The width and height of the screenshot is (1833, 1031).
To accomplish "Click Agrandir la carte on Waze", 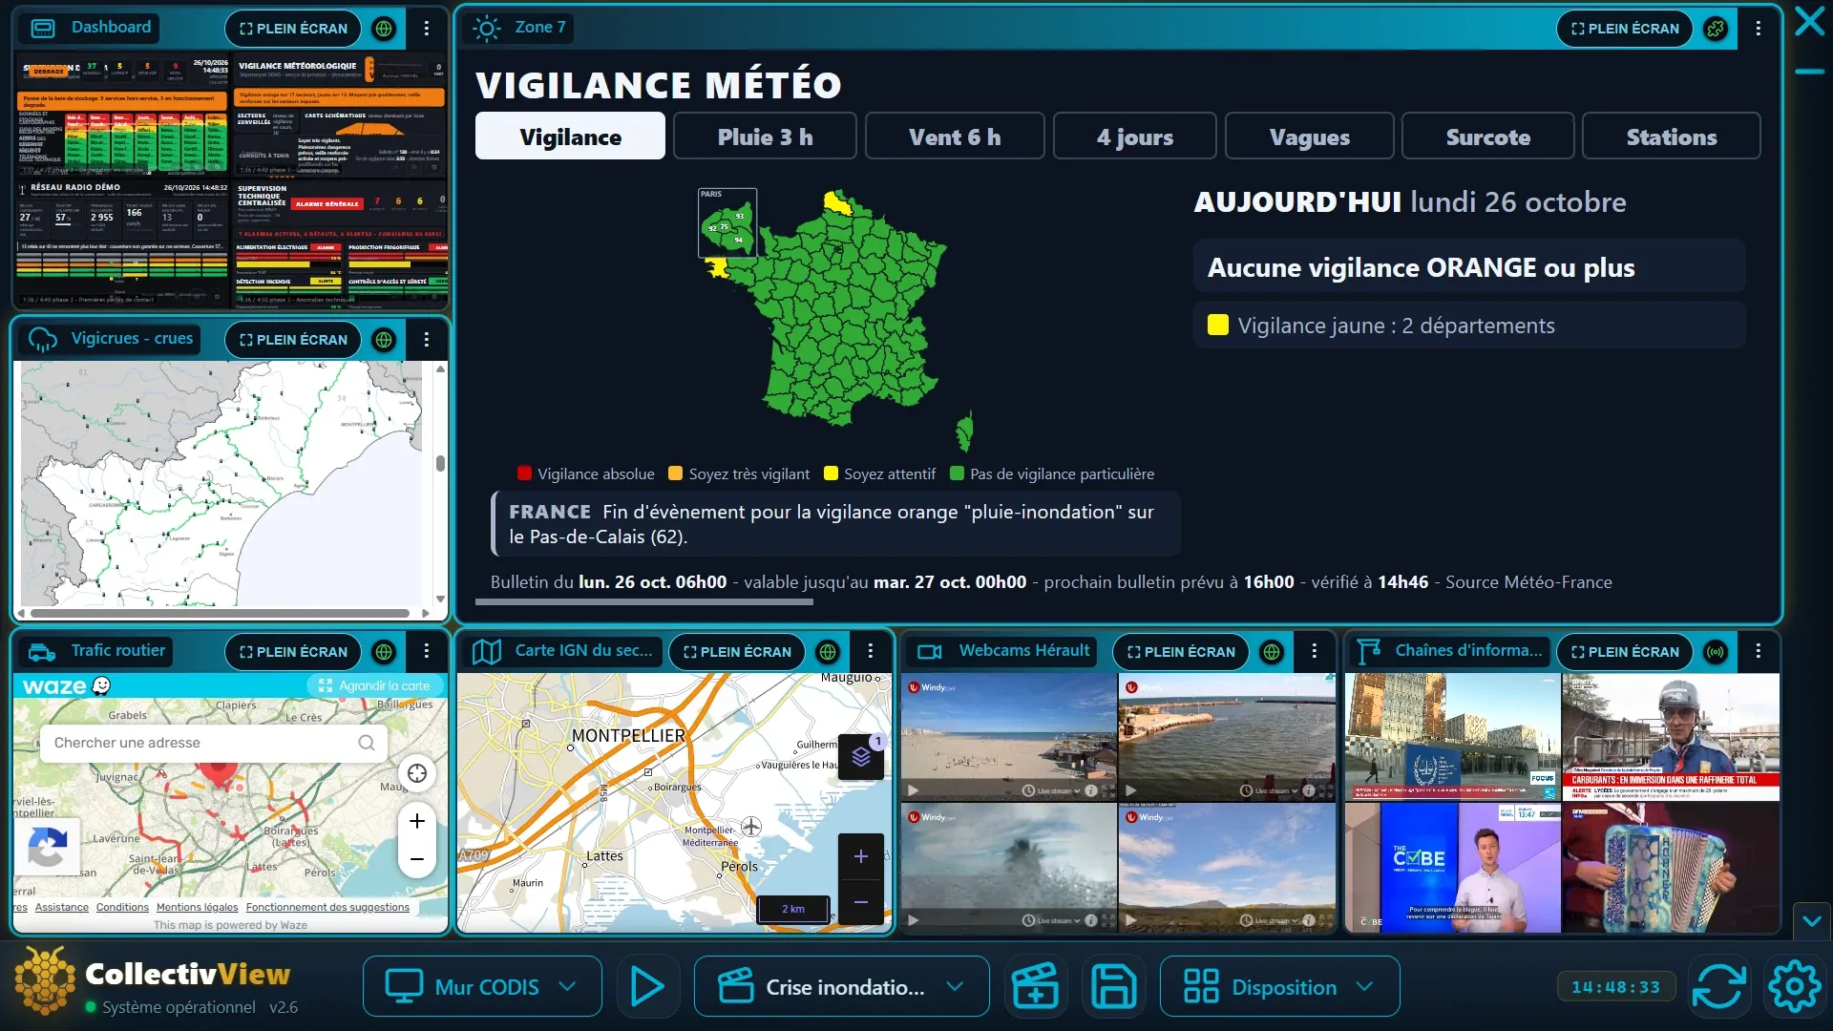I will pos(374,685).
